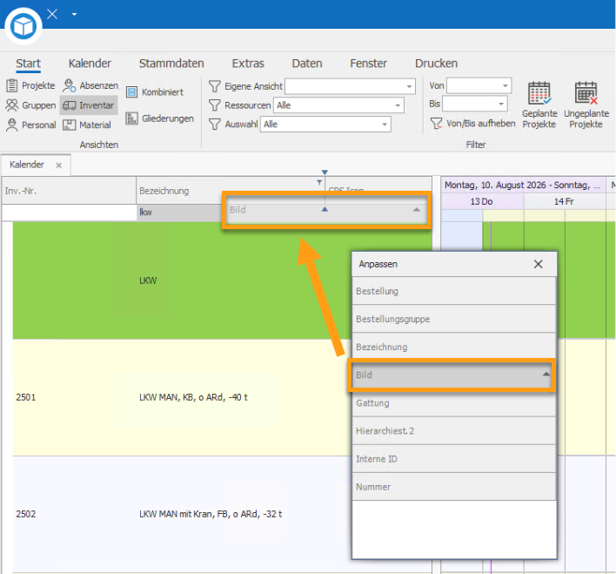
Task: Open the Stammdaten ribbon tab
Action: [171, 64]
